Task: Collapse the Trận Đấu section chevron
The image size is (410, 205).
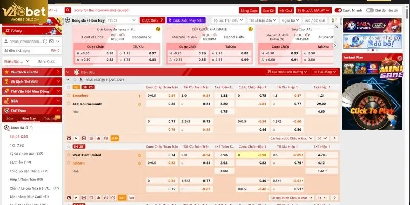Action: click(68, 72)
